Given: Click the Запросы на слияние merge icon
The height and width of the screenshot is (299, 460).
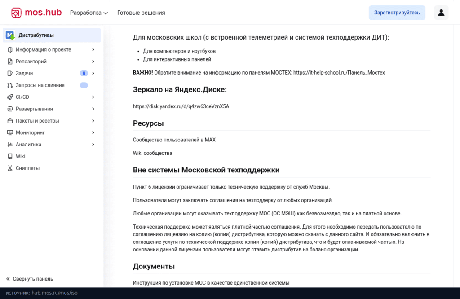Looking at the screenshot, I should [10, 85].
